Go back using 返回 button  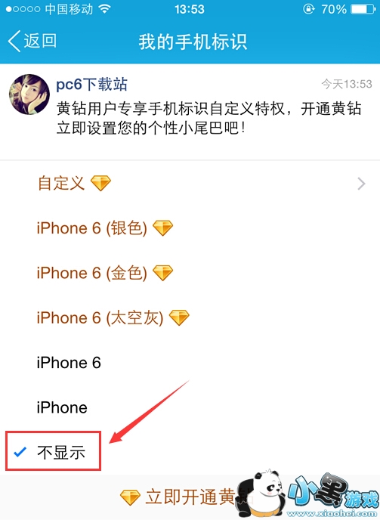(x=32, y=41)
